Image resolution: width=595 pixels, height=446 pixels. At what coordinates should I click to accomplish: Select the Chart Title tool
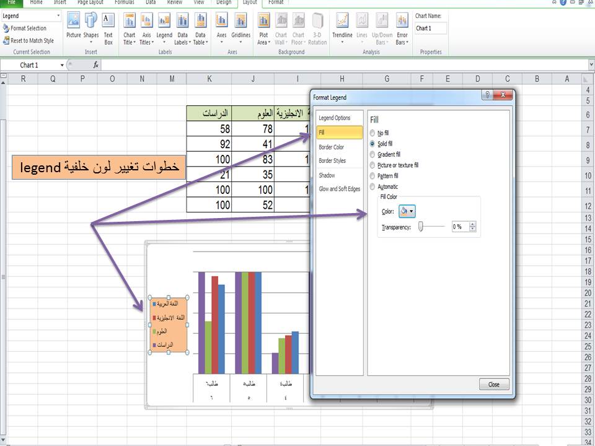click(x=129, y=30)
